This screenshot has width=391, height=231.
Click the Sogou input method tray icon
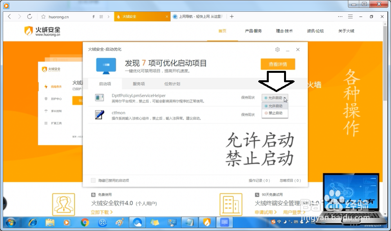tap(273, 222)
